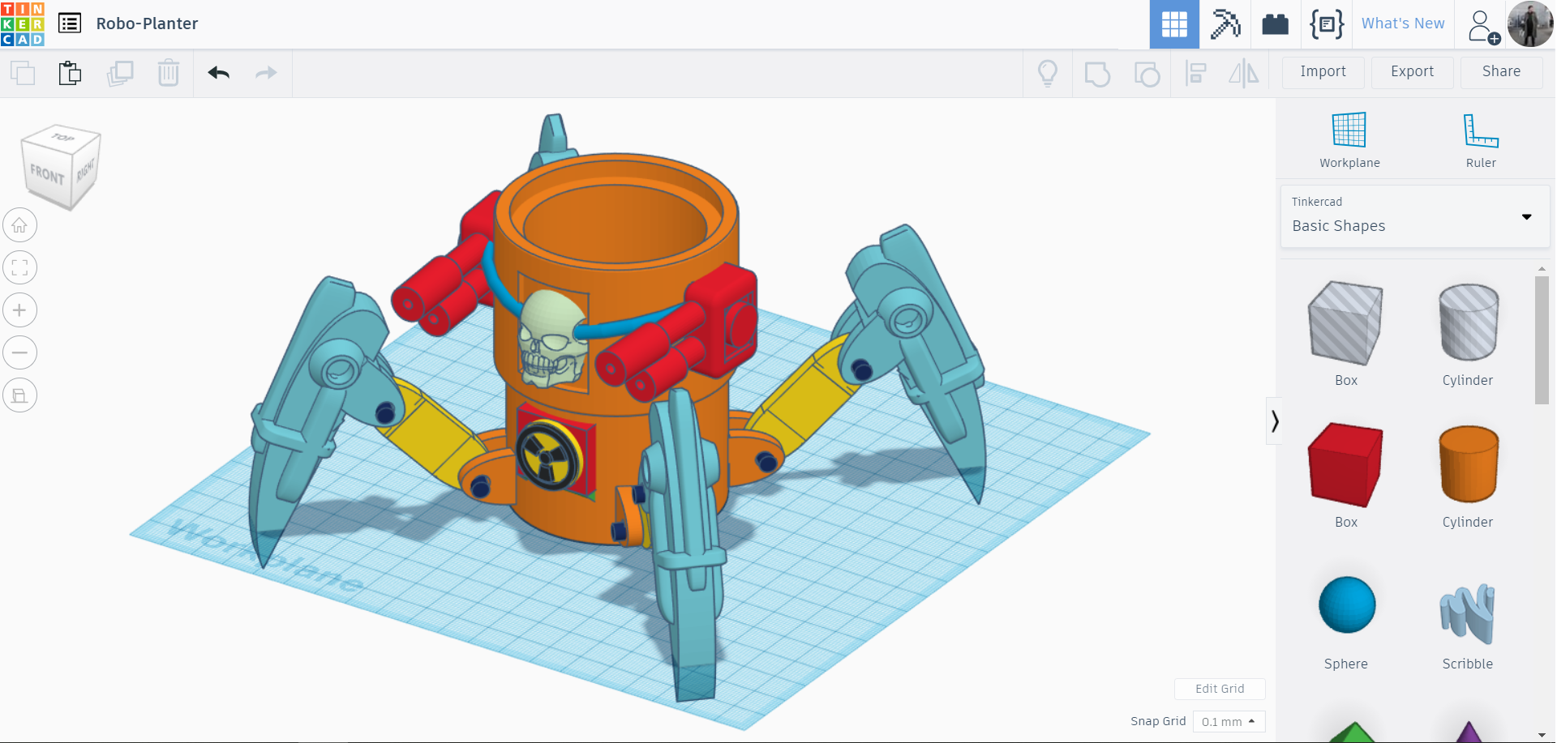
Task: Click the Home view button
Action: tap(19, 225)
